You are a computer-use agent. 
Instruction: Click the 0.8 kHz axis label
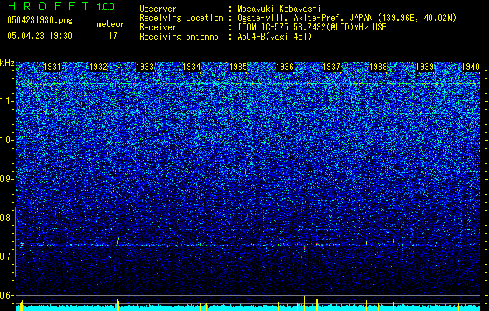(7, 218)
